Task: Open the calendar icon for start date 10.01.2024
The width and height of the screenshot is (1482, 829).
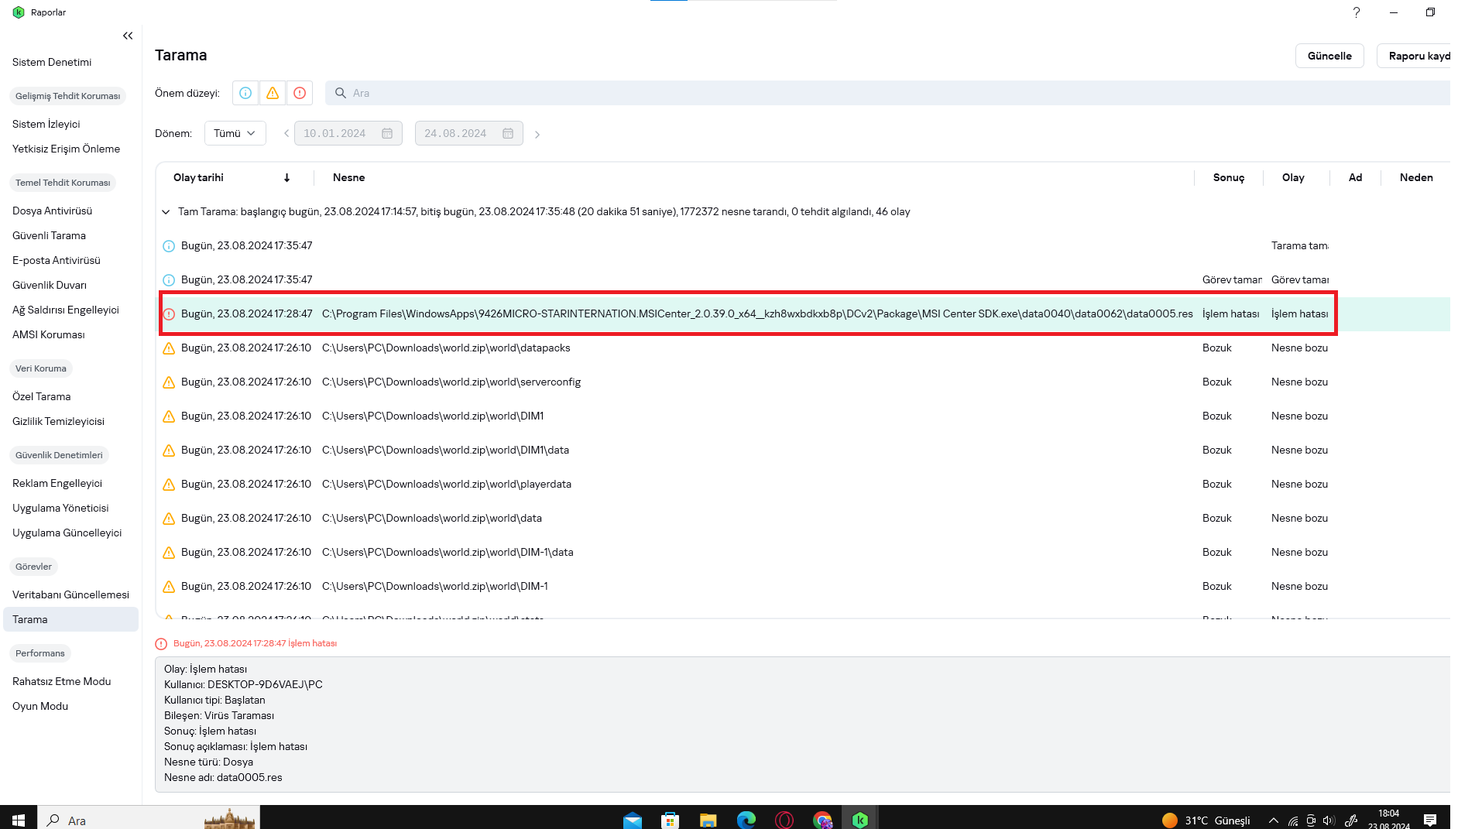Action: (x=387, y=133)
